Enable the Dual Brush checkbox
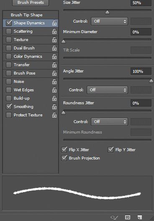154x221 pixels. click(9, 48)
